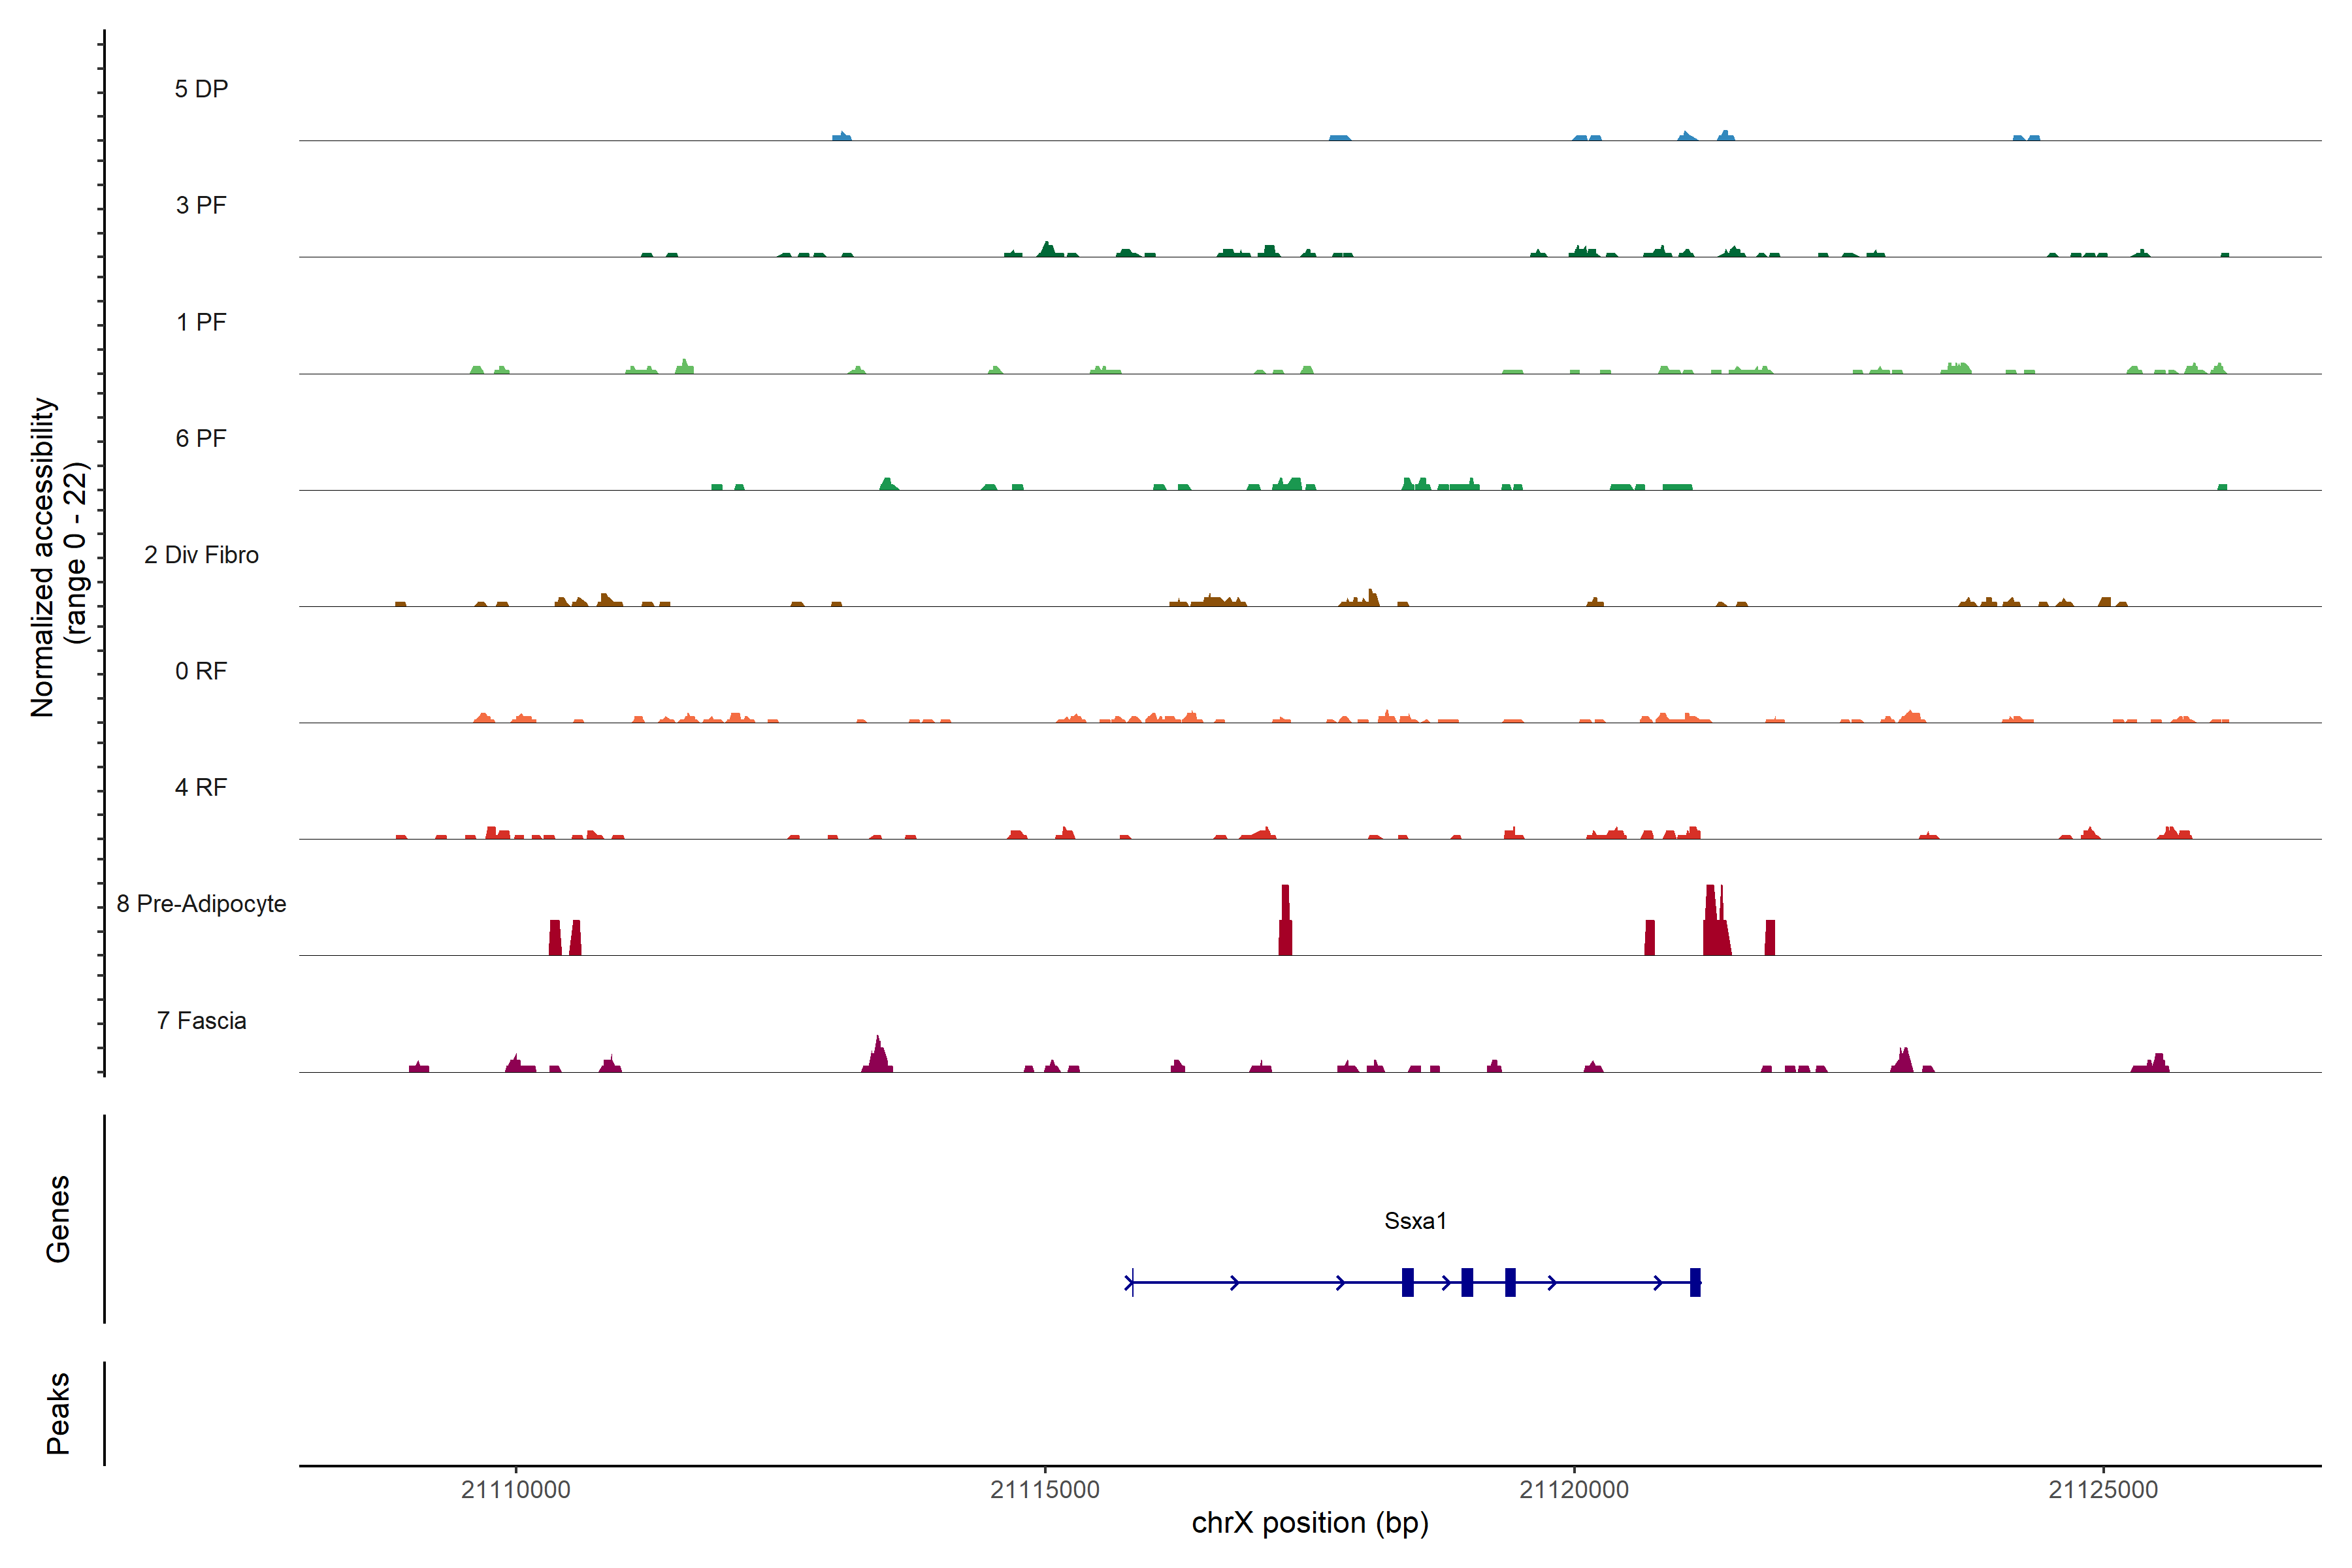Select the 0 RF track label

pyautogui.click(x=201, y=671)
